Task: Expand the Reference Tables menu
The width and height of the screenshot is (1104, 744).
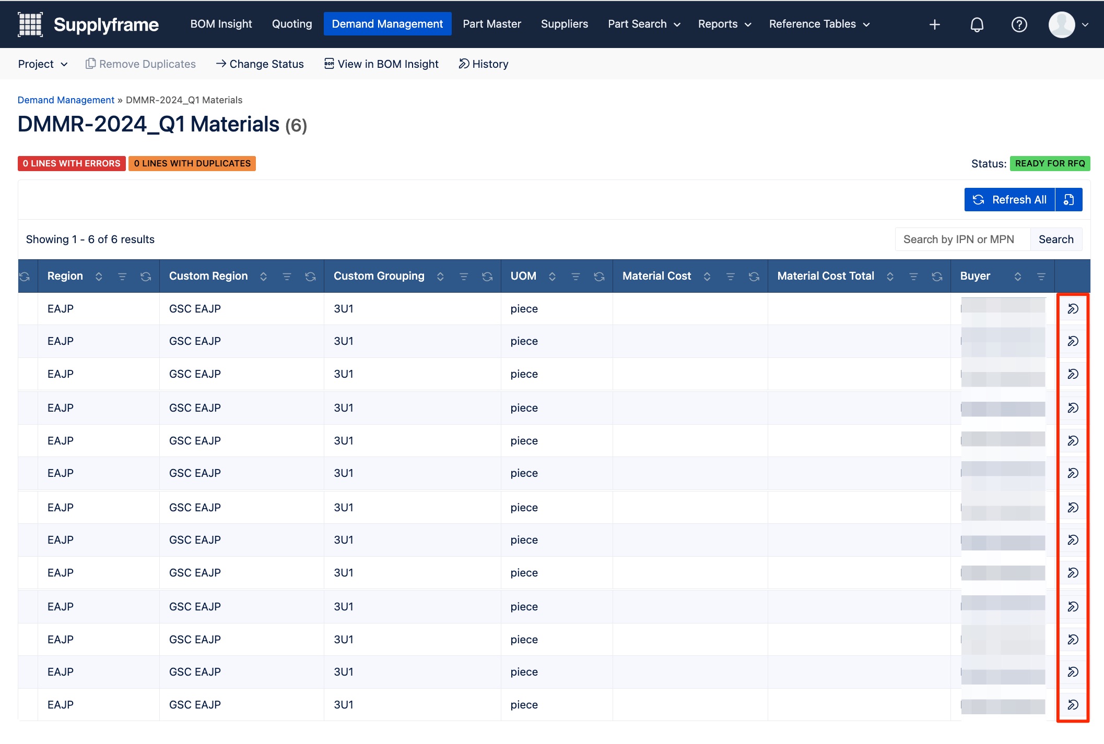Action: pyautogui.click(x=819, y=24)
